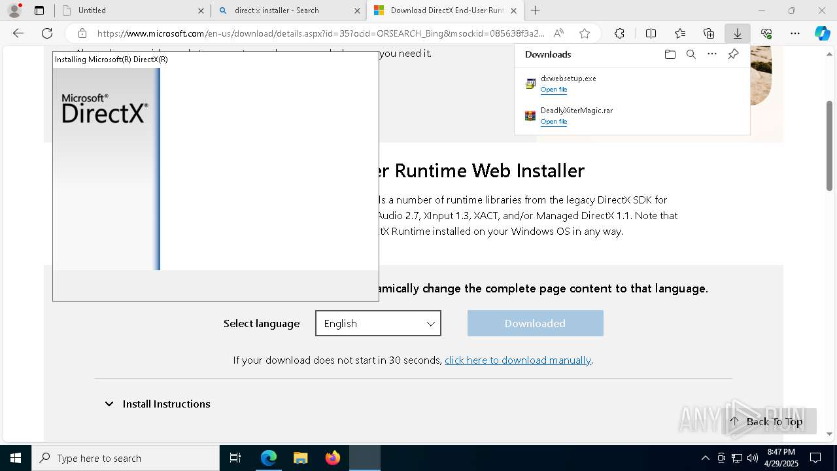
Task: Toggle Split screen icon
Action: (651, 33)
